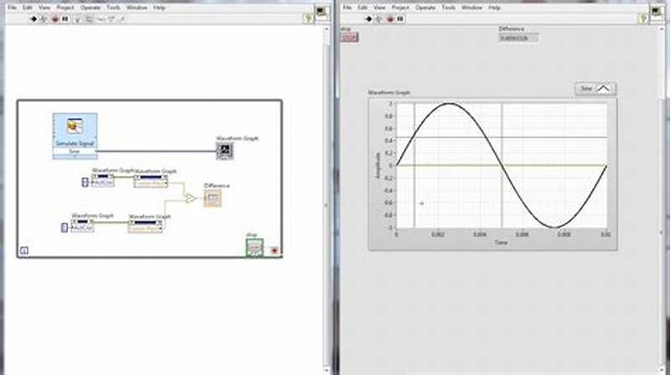The width and height of the screenshot is (671, 375).
Task: Click Step Into in block diagram toolbar
Action: [101, 18]
